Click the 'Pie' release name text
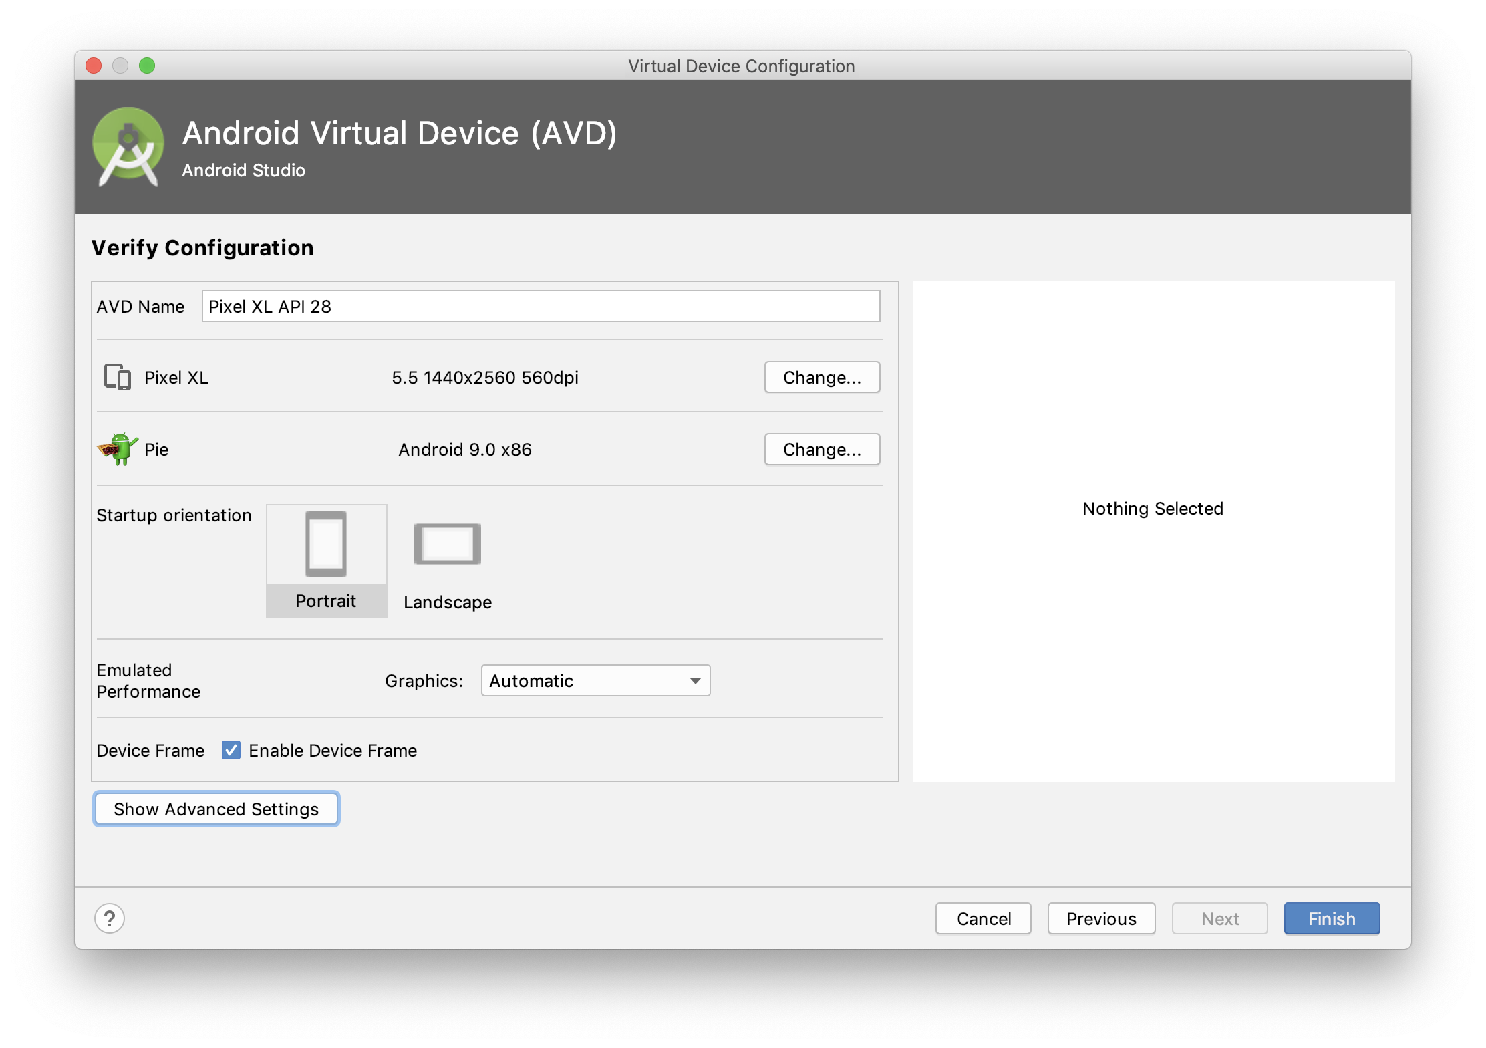 pyautogui.click(x=156, y=450)
